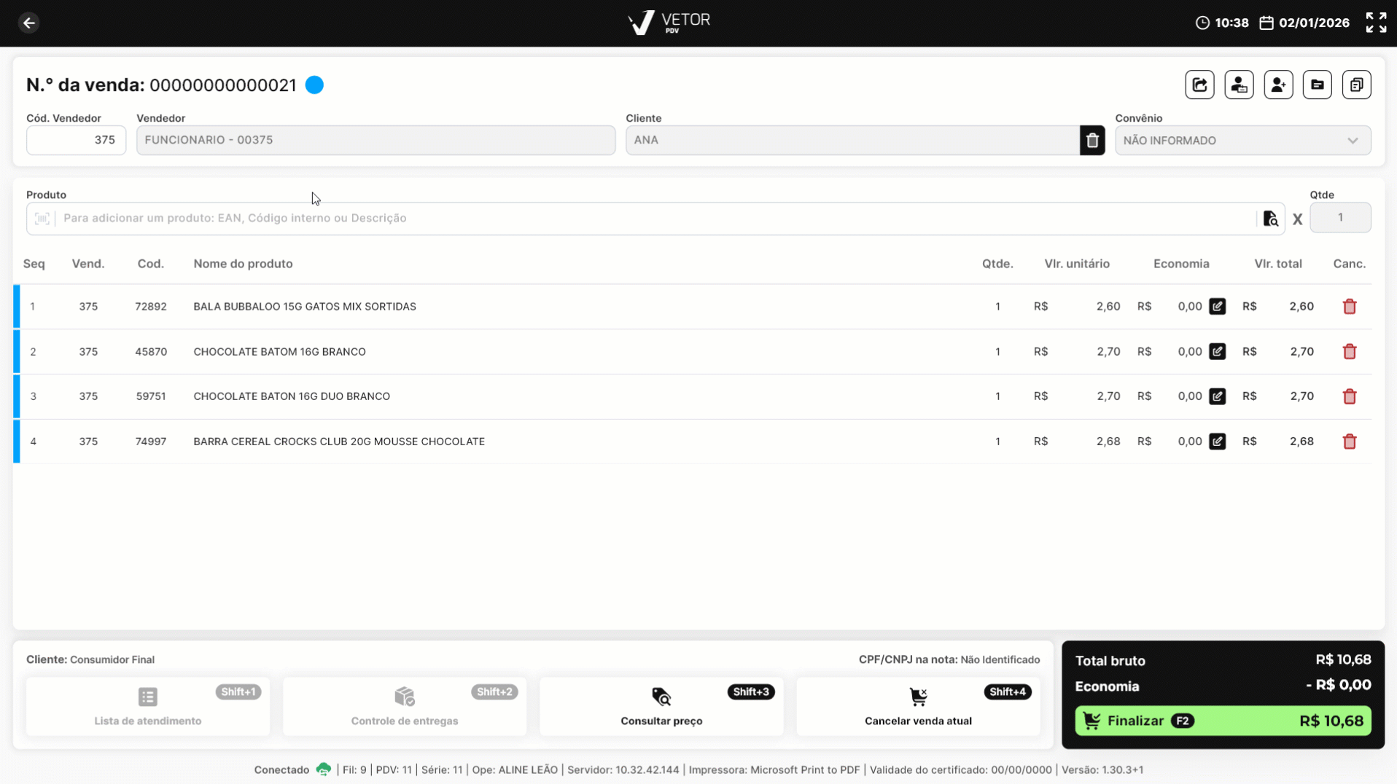Delete BALA BUBBALOO item with trash icon
Screen dimensions: 1397x784
tap(1350, 307)
